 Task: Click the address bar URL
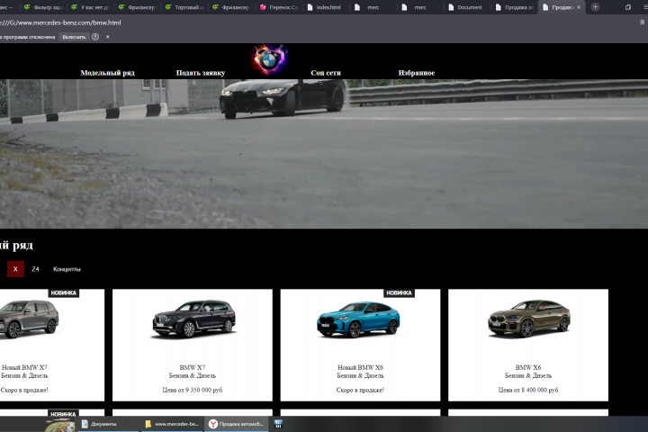click(60, 22)
